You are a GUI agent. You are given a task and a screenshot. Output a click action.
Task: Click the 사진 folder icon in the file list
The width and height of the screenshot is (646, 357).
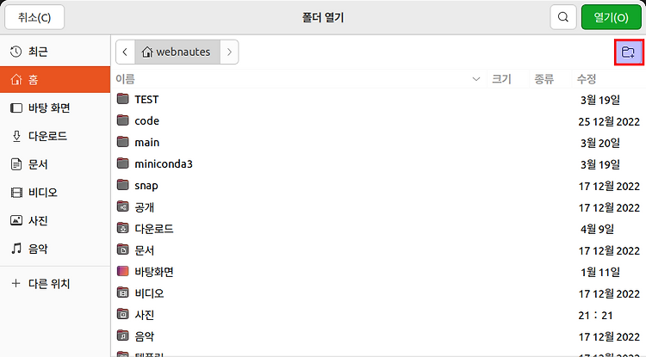123,314
